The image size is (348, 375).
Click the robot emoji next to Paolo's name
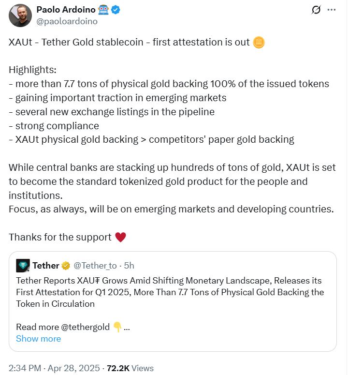(x=103, y=10)
